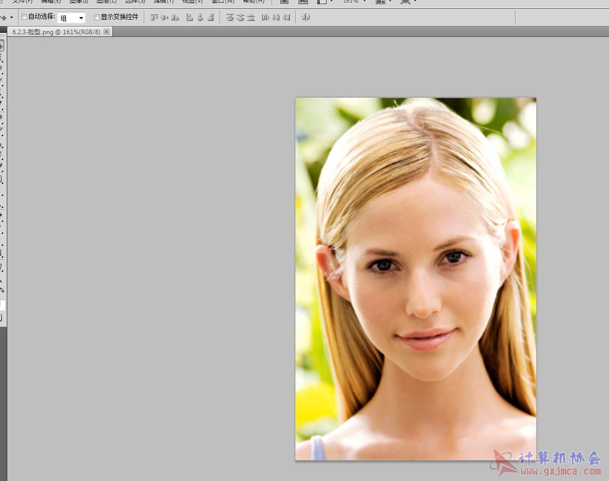Image resolution: width=609 pixels, height=481 pixels.
Task: Align left edges of layers
Action: point(190,18)
